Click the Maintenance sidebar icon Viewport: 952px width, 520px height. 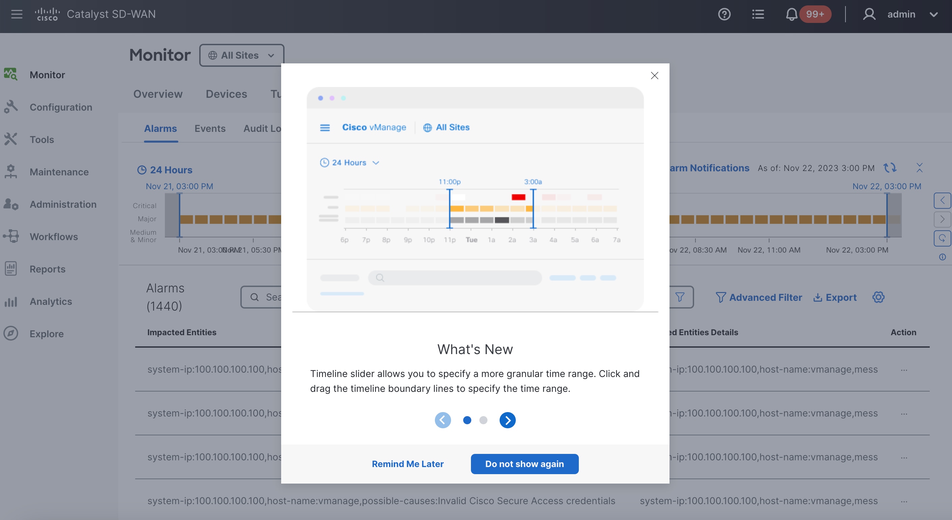[11, 172]
